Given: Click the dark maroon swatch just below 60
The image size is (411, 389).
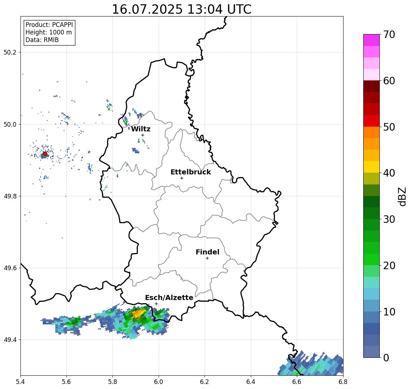Looking at the screenshot, I should coord(372,86).
